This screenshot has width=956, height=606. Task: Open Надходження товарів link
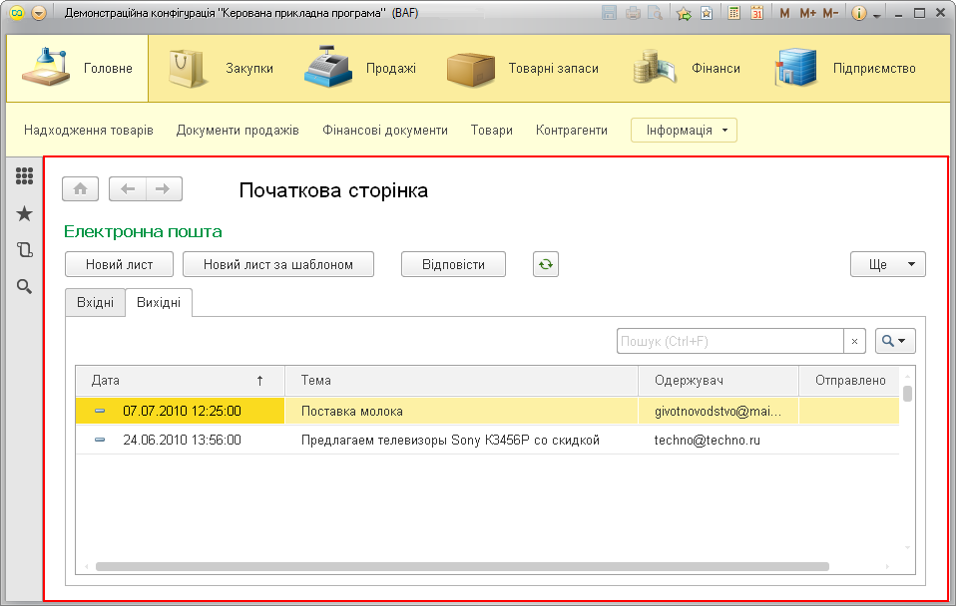point(89,131)
